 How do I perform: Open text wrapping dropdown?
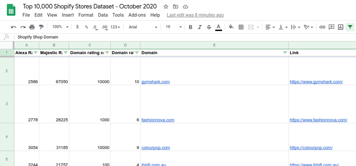pyautogui.click(x=296, y=27)
